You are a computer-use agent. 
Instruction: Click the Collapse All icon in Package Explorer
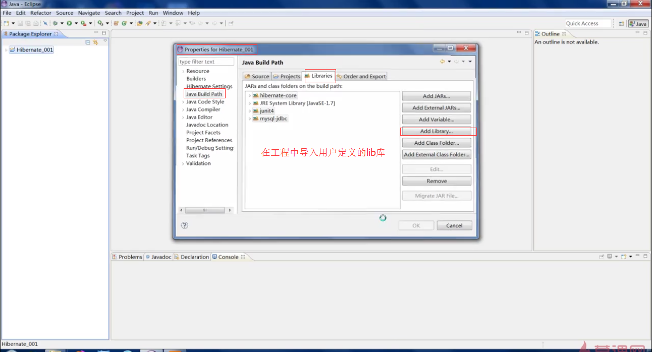point(88,42)
